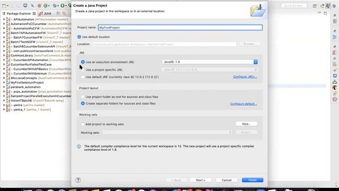The width and height of the screenshot is (339, 191).
Task: Select Use a project specific JRE radio
Action: click(83, 70)
